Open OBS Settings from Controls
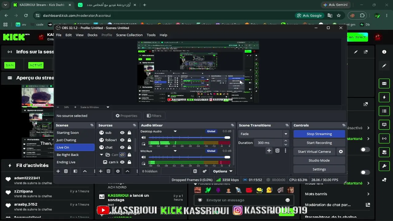This screenshot has width=393, height=221. pos(319,169)
